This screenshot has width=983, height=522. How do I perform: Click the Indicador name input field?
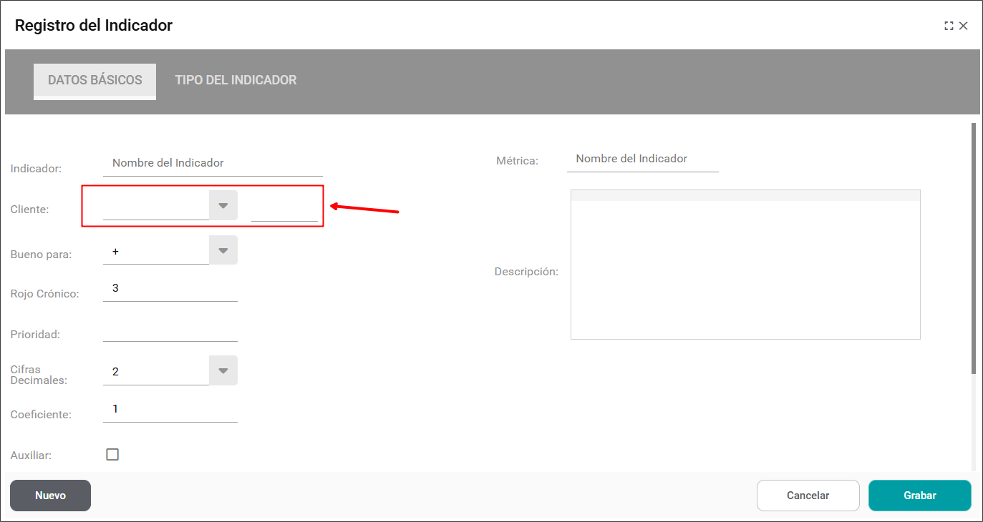point(213,163)
